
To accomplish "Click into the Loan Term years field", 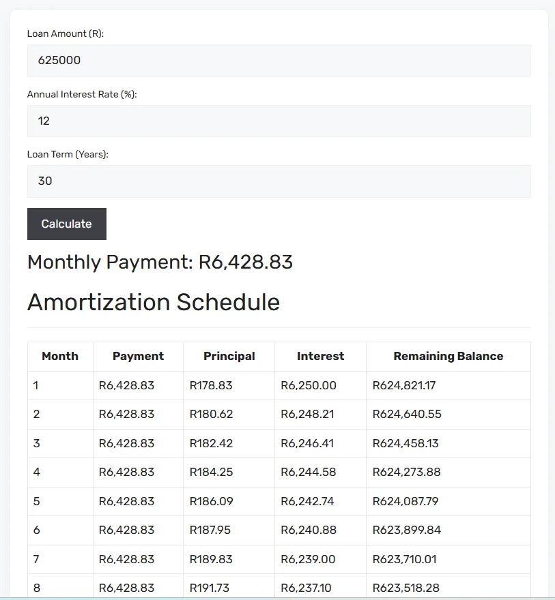I will [x=279, y=181].
